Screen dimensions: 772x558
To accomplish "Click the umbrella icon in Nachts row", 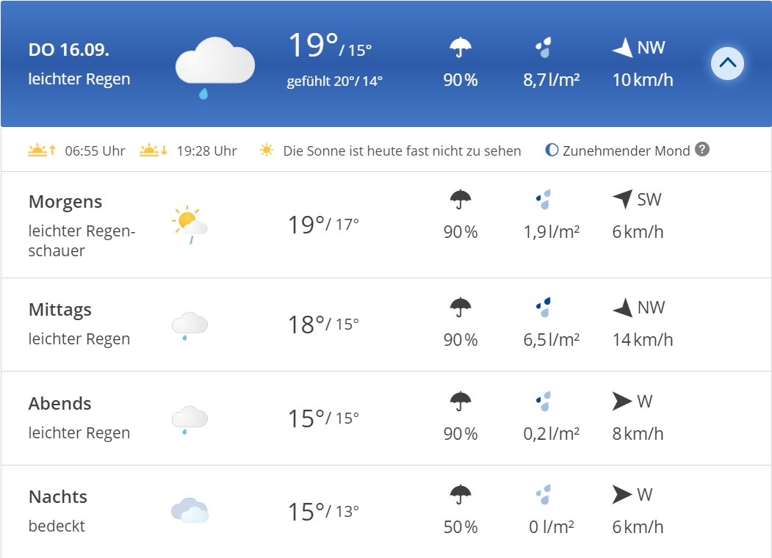I will 461,495.
